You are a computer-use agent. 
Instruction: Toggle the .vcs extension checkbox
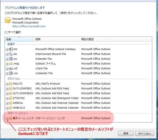point(7,74)
